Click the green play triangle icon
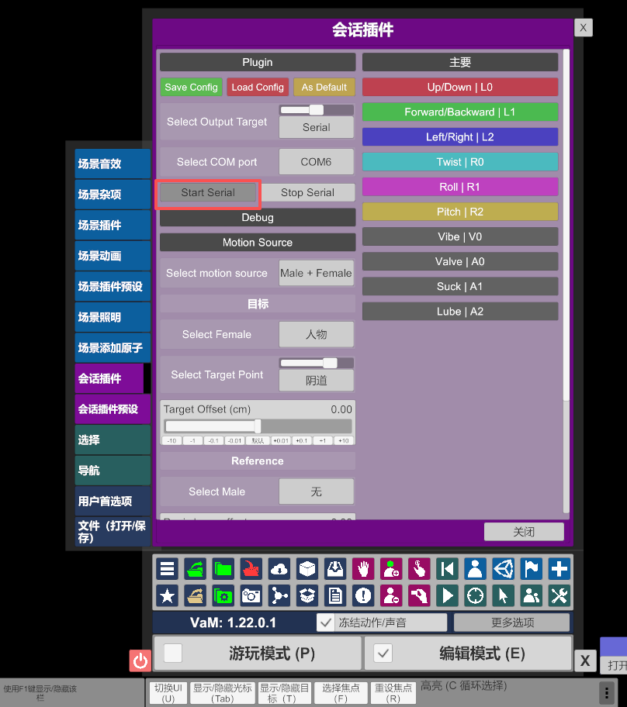 coord(447,595)
